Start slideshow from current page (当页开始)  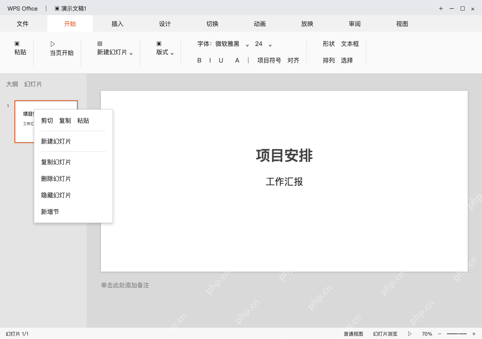point(62,49)
